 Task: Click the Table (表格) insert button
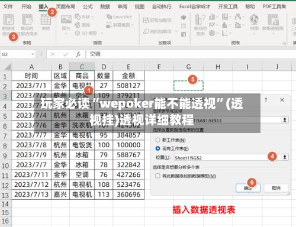click(x=46, y=22)
